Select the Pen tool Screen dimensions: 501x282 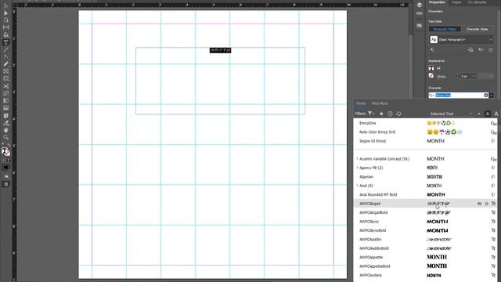[5, 57]
